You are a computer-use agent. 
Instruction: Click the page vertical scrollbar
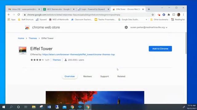click(x=186, y=43)
